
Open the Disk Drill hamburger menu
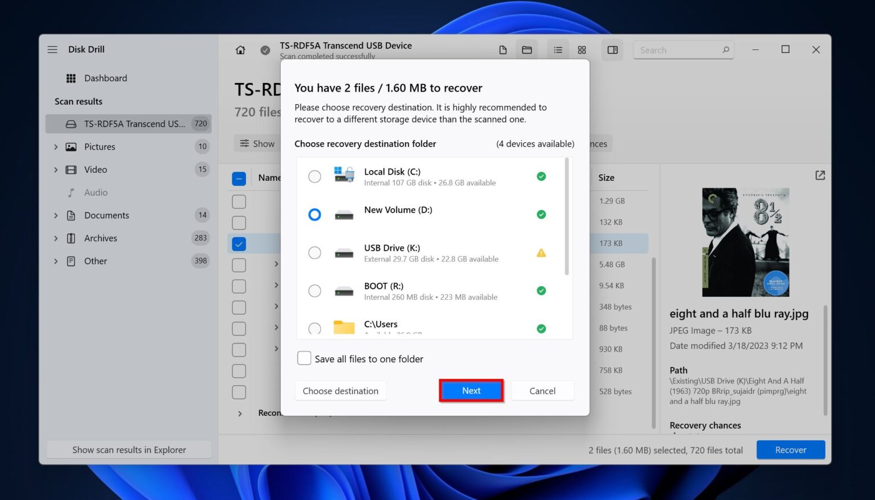coord(52,49)
